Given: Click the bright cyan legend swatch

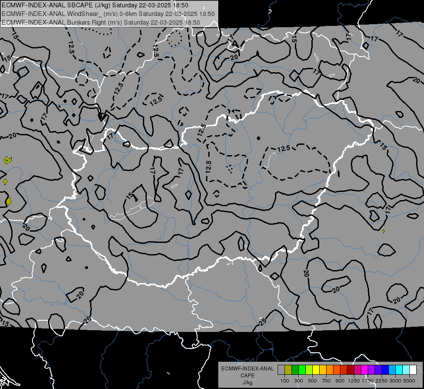Looking at the screenshot, I should pyautogui.click(x=399, y=370).
